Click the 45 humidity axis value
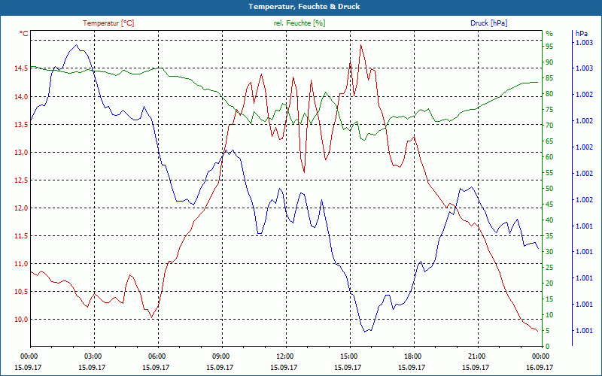 [549, 205]
